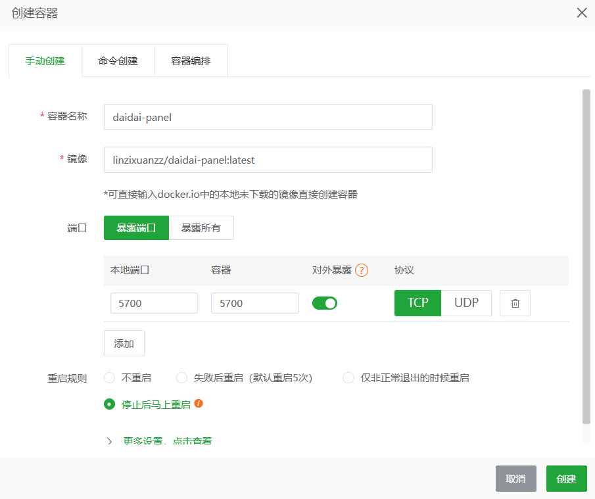Open the 容器编排 tab
Viewport: 595px width, 499px height.
click(191, 61)
